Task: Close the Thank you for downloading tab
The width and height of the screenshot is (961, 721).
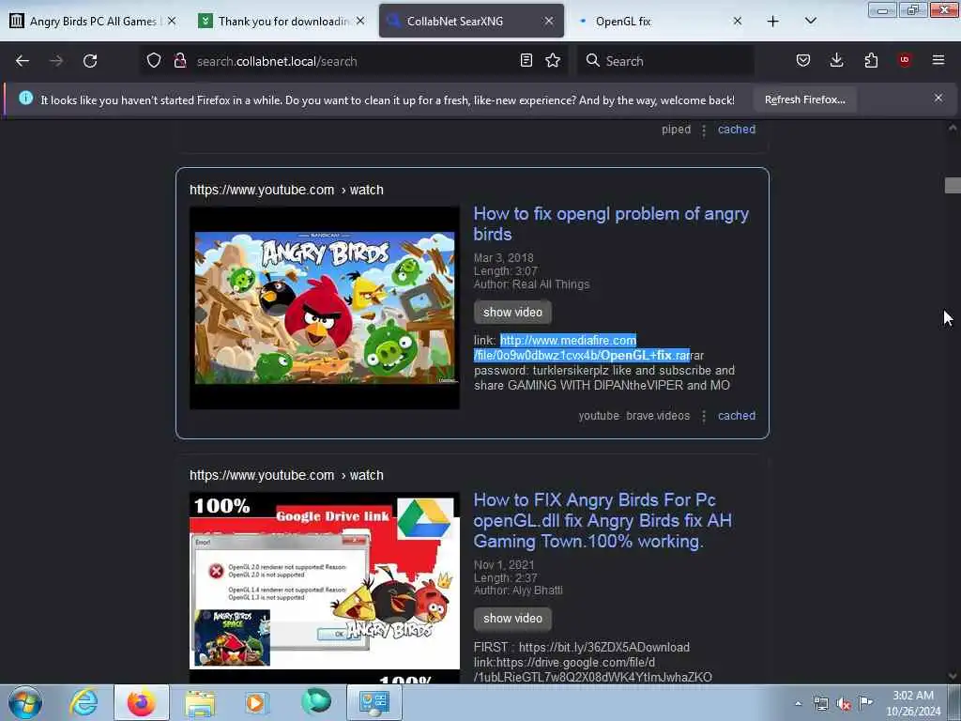Action: pos(360,21)
